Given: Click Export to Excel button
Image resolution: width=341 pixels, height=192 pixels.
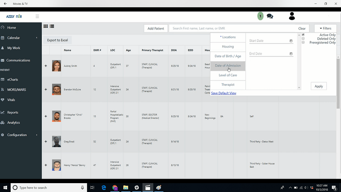Looking at the screenshot, I should pos(57,40).
